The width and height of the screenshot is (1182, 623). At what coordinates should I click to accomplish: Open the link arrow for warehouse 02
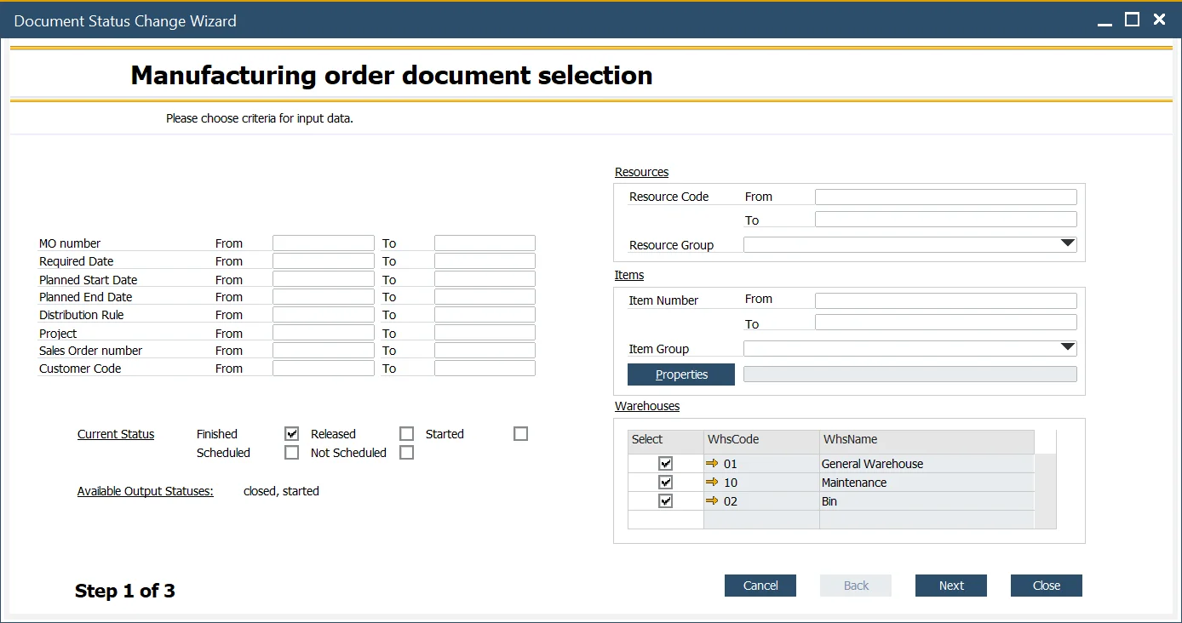(713, 501)
